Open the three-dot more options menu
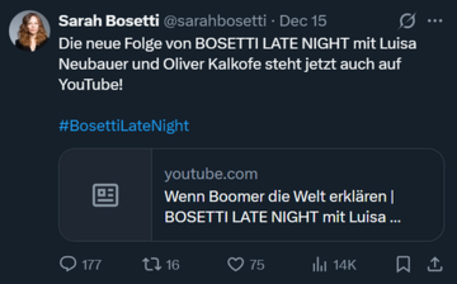 (x=435, y=21)
